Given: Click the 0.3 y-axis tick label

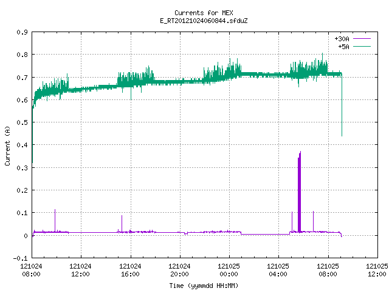Looking at the screenshot, I should (22, 168).
